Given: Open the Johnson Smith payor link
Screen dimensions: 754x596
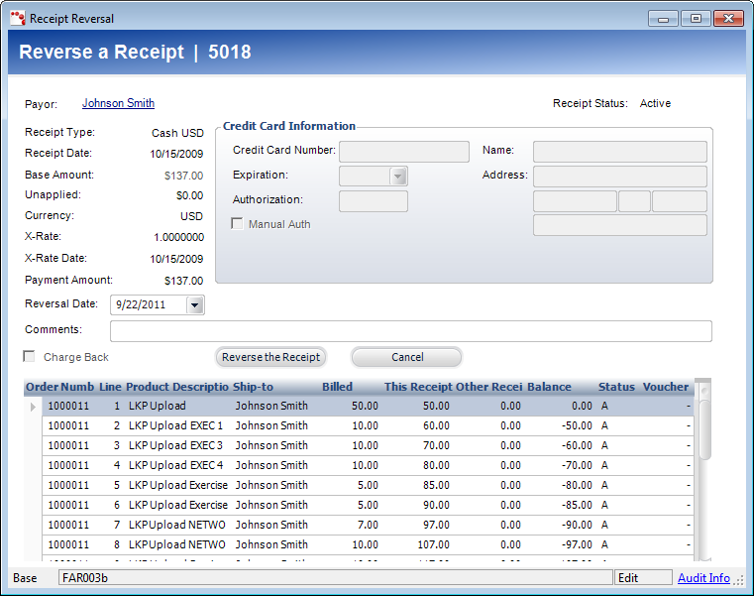Looking at the screenshot, I should [x=118, y=103].
